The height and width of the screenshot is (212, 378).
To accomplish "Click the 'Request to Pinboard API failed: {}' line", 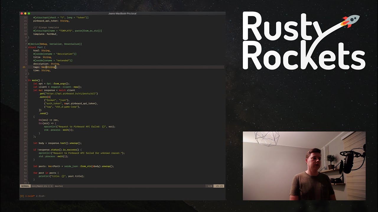I will click(80, 127).
